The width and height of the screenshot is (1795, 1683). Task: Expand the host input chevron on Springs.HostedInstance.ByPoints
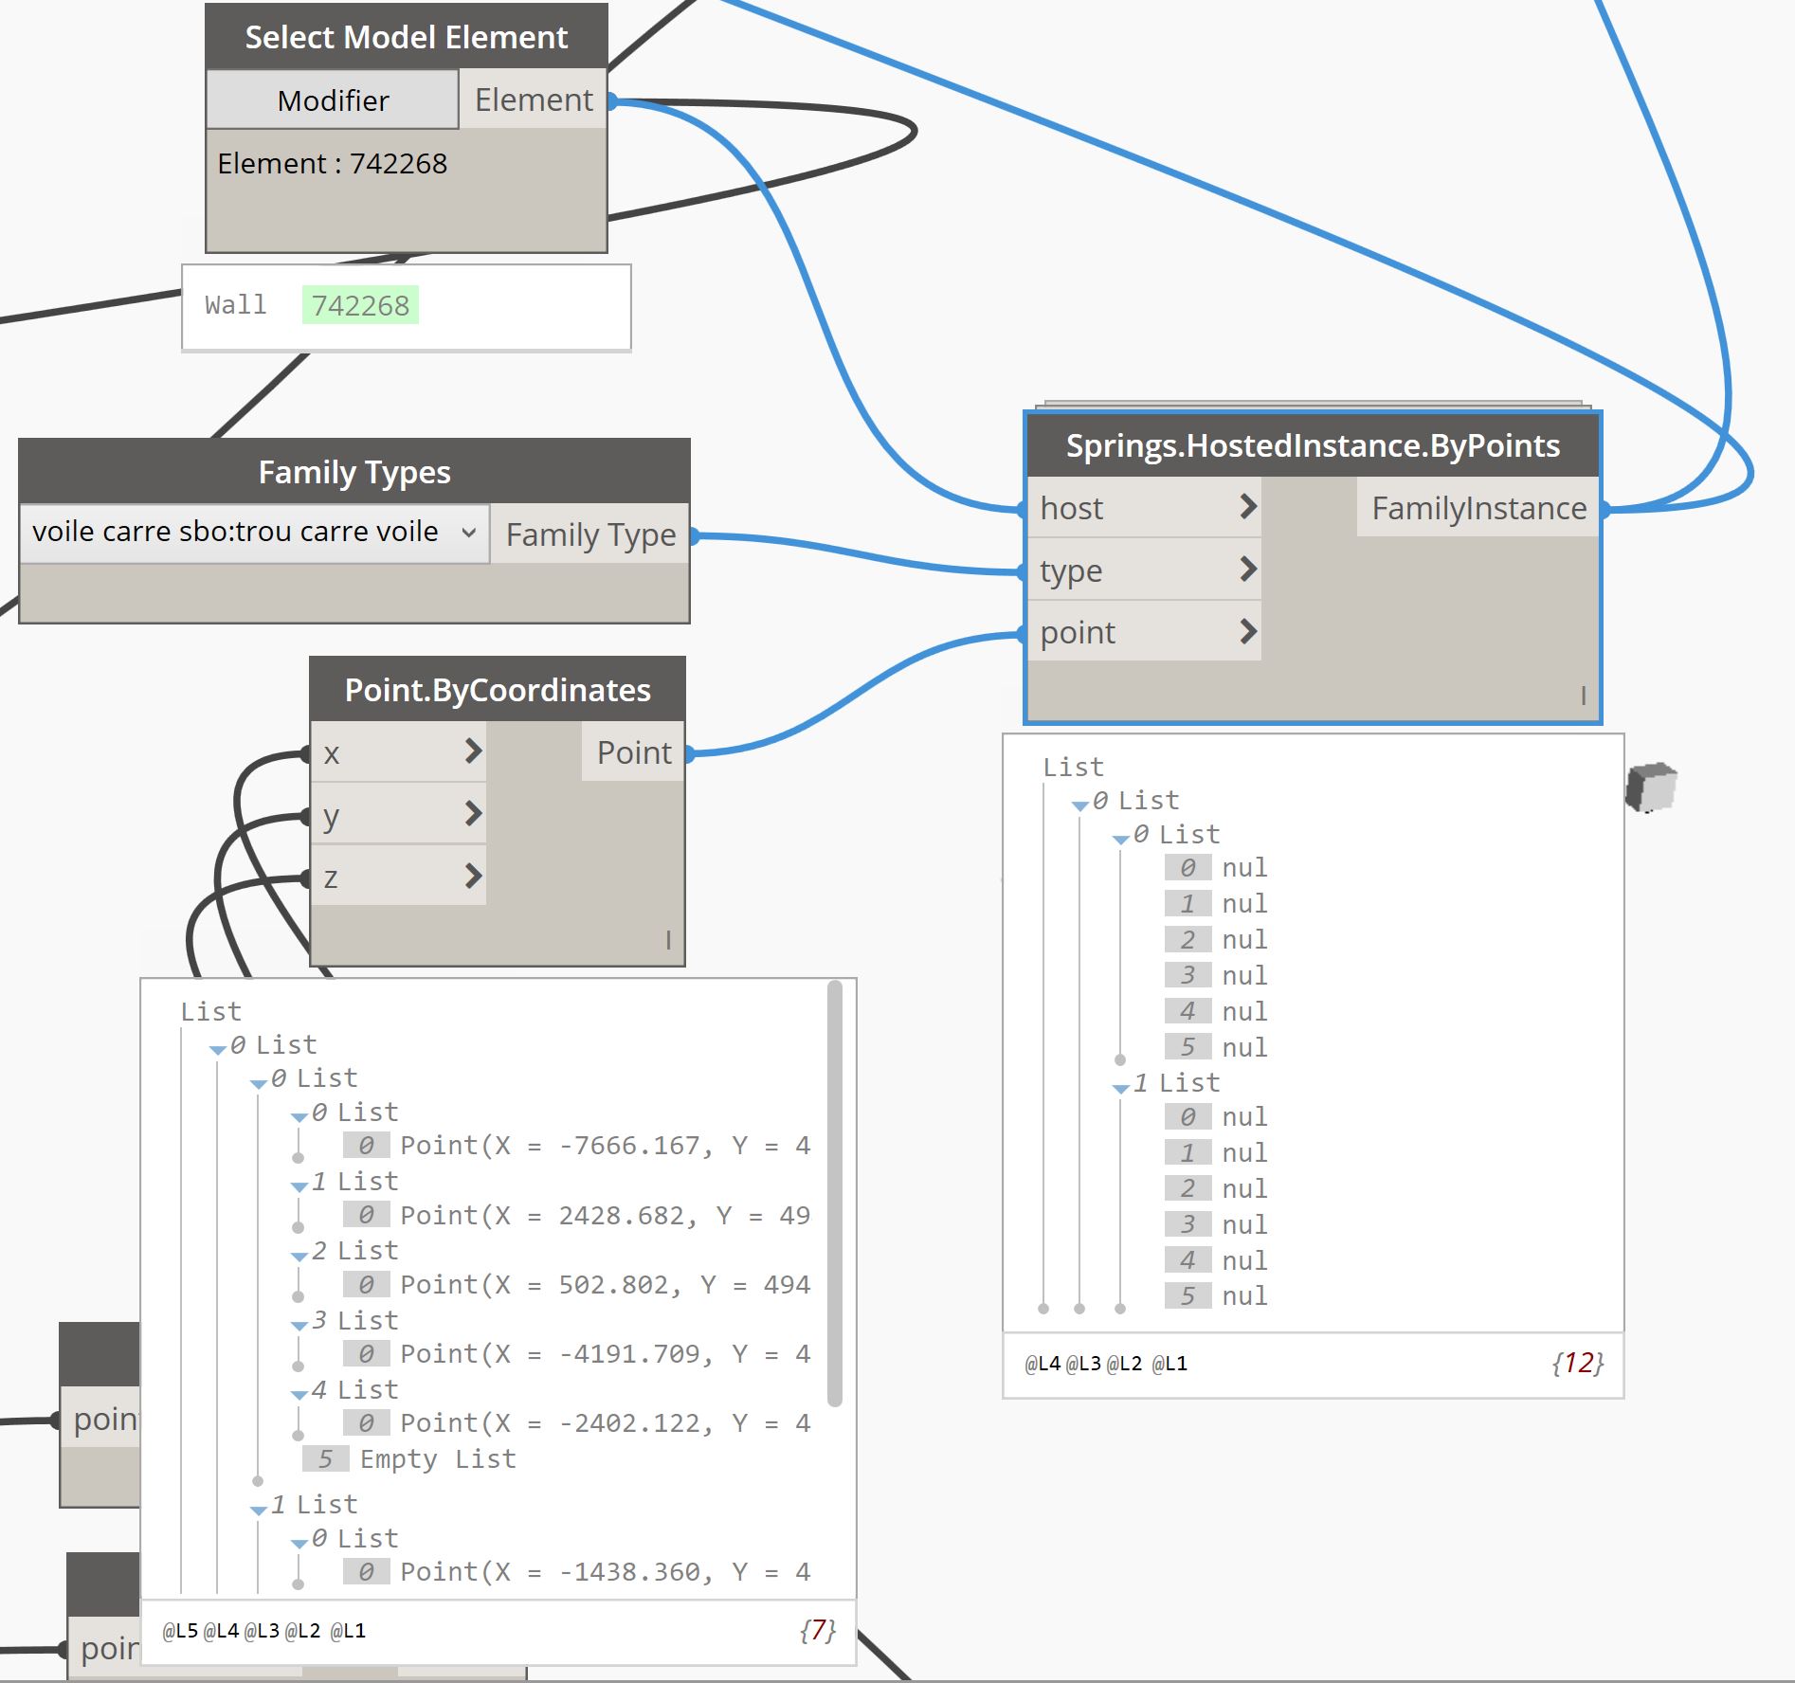click(1249, 508)
